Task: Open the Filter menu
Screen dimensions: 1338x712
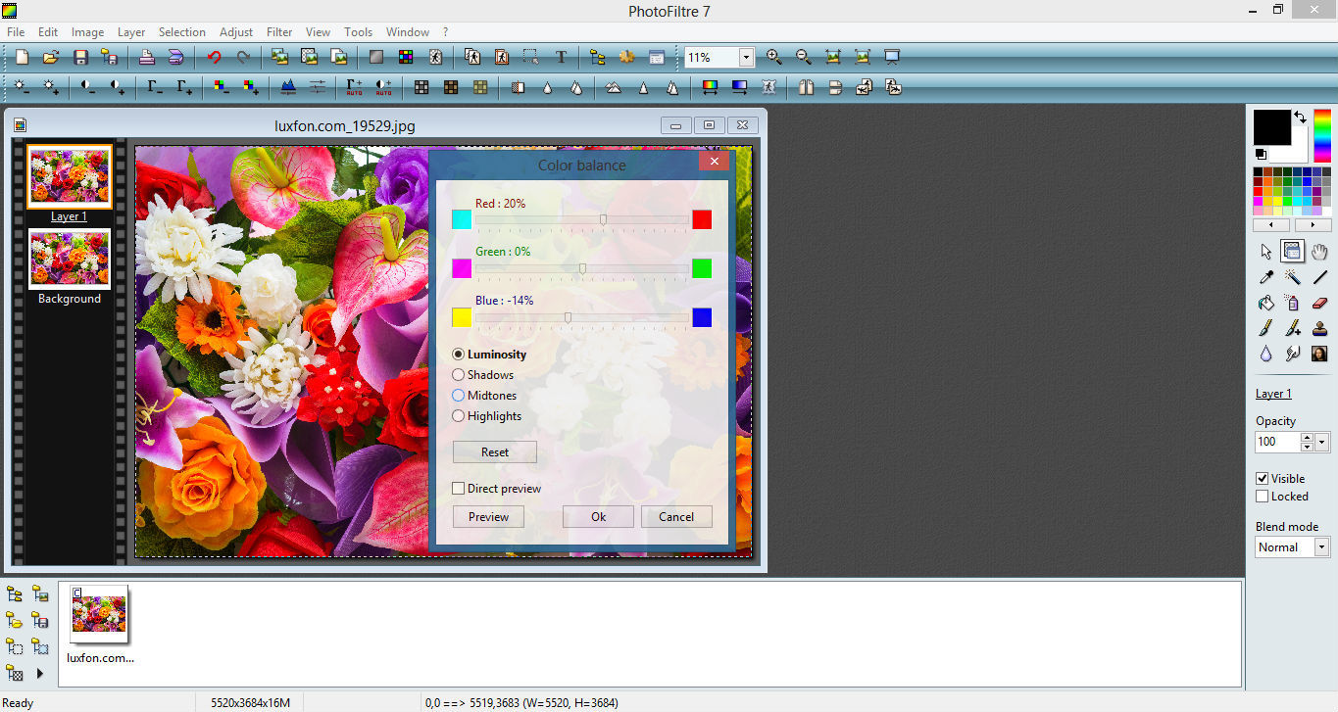Action: pyautogui.click(x=279, y=32)
